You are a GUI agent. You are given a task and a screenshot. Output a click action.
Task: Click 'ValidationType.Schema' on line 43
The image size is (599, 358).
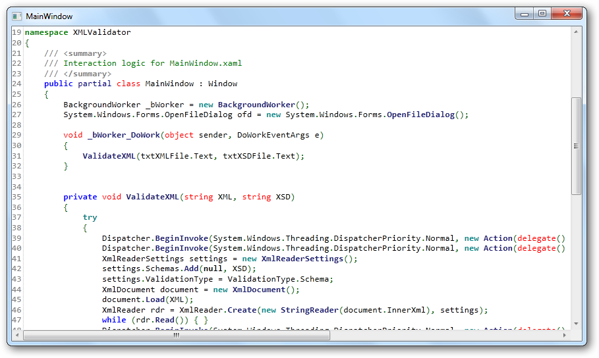pos(278,280)
